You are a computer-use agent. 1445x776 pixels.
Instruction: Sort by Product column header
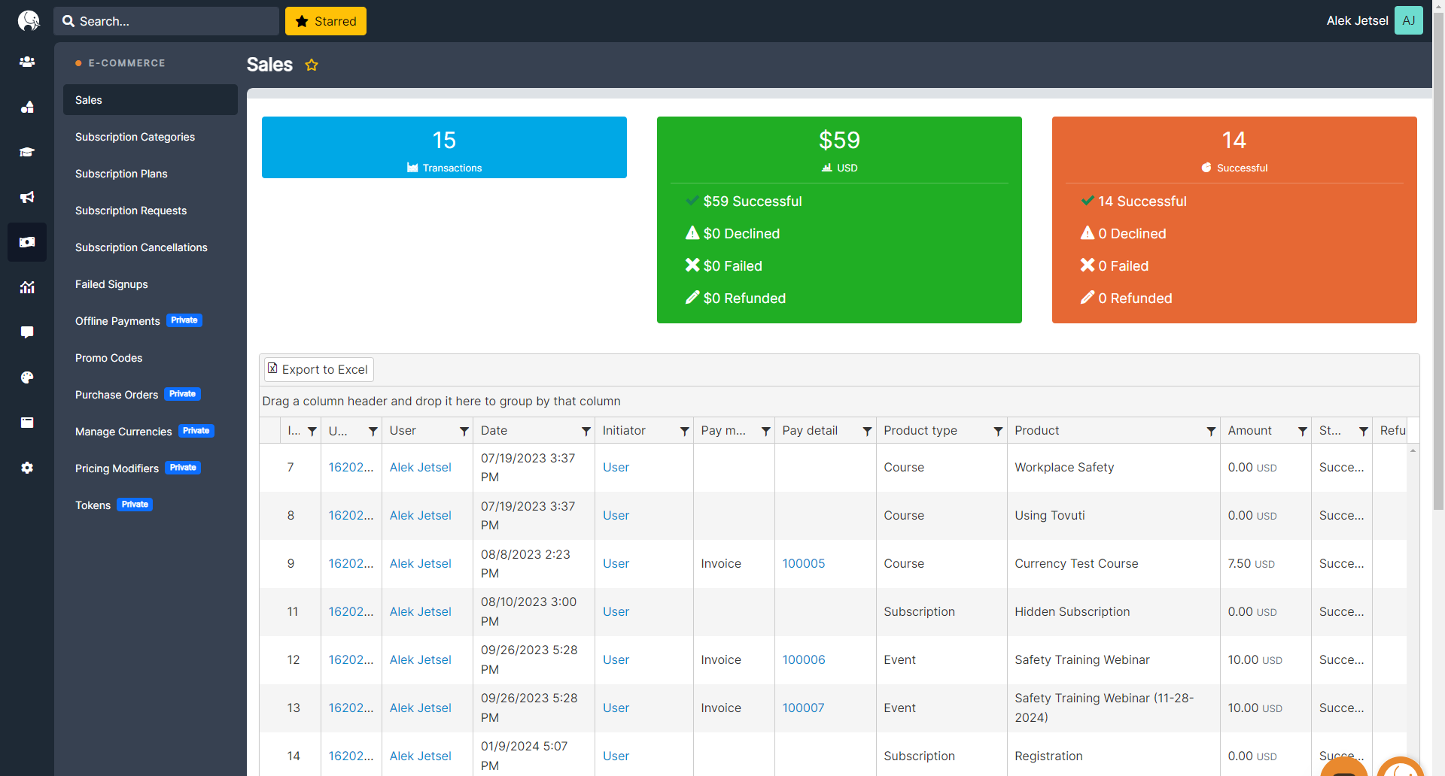[x=1036, y=431]
